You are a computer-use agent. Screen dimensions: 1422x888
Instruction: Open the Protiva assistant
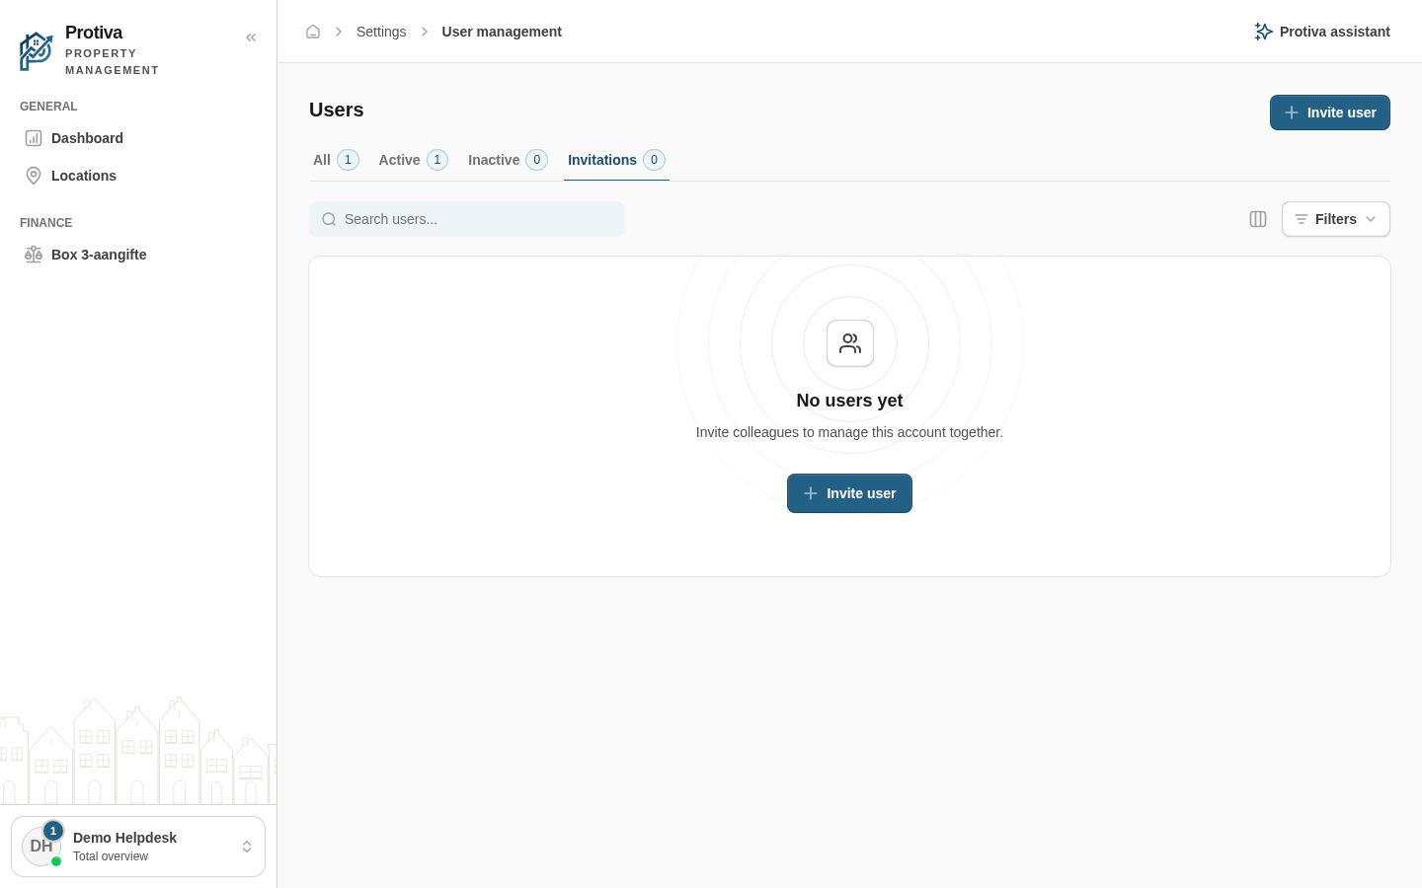click(1322, 32)
